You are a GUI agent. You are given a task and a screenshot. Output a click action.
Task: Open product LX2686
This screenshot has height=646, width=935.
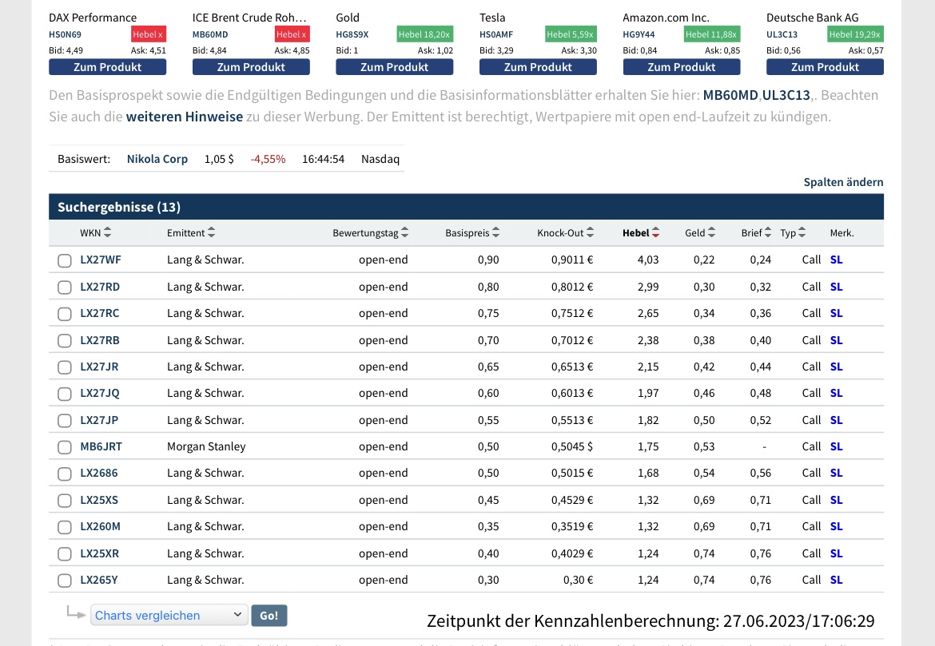pos(99,474)
